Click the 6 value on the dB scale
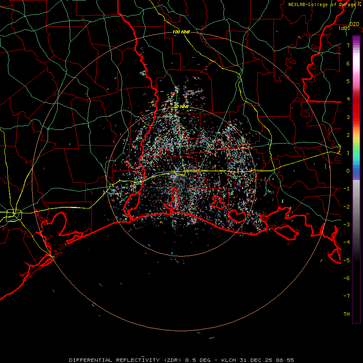This screenshot has height=363, width=363. pos(348,63)
